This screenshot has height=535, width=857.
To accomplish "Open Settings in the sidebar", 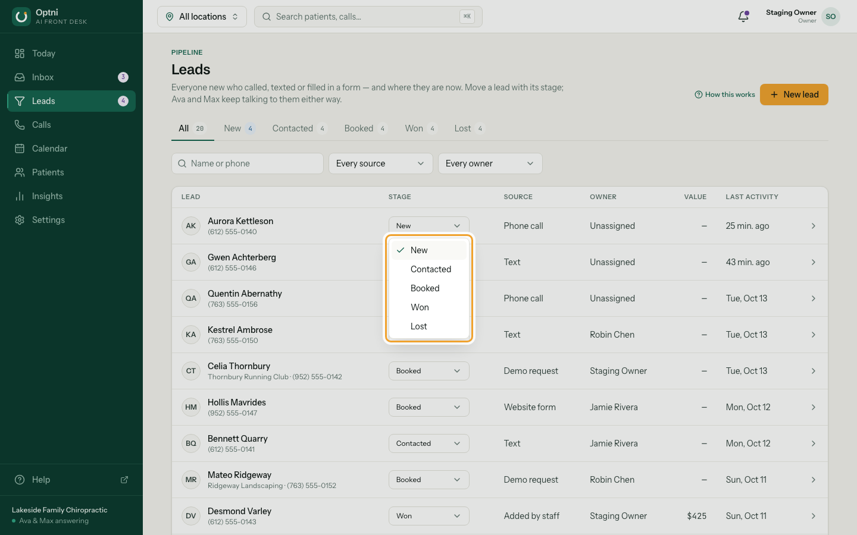I will [x=71, y=220].
